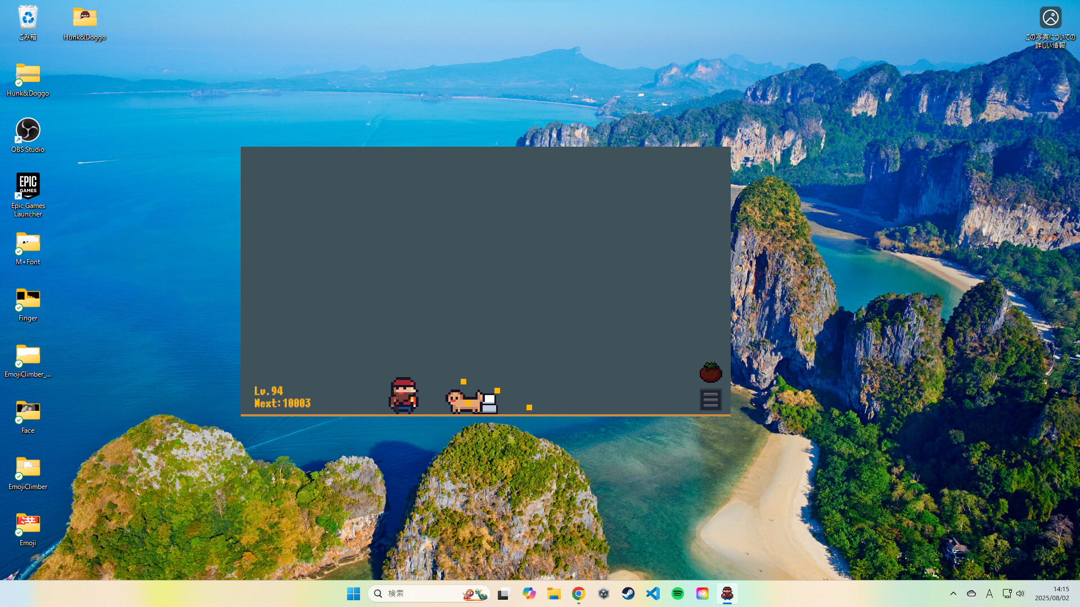Open Spotify from the taskbar
1080x607 pixels.
click(x=677, y=593)
